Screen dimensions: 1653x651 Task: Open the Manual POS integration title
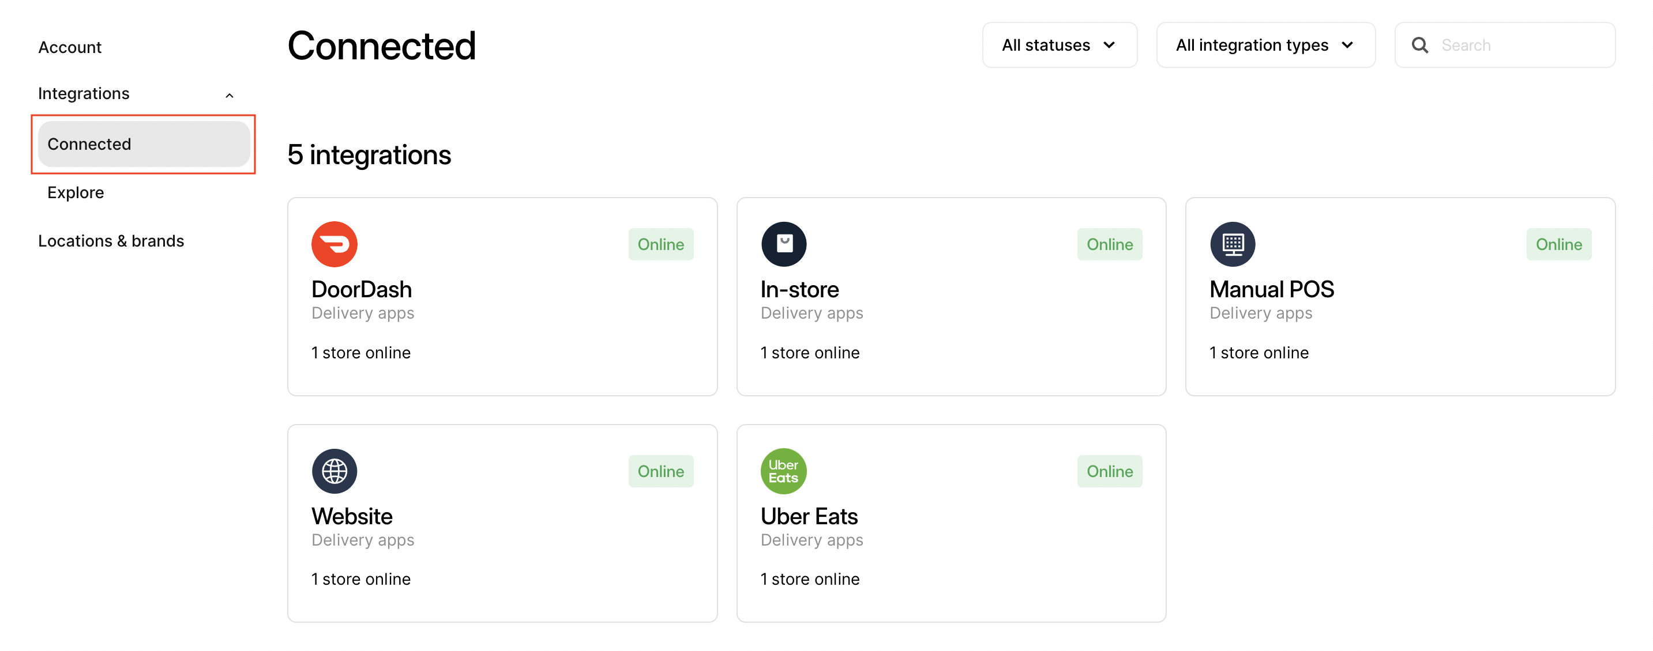tap(1271, 290)
